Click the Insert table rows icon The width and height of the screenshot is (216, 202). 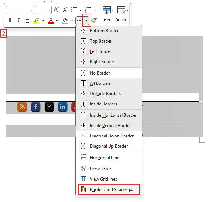(x=106, y=10)
